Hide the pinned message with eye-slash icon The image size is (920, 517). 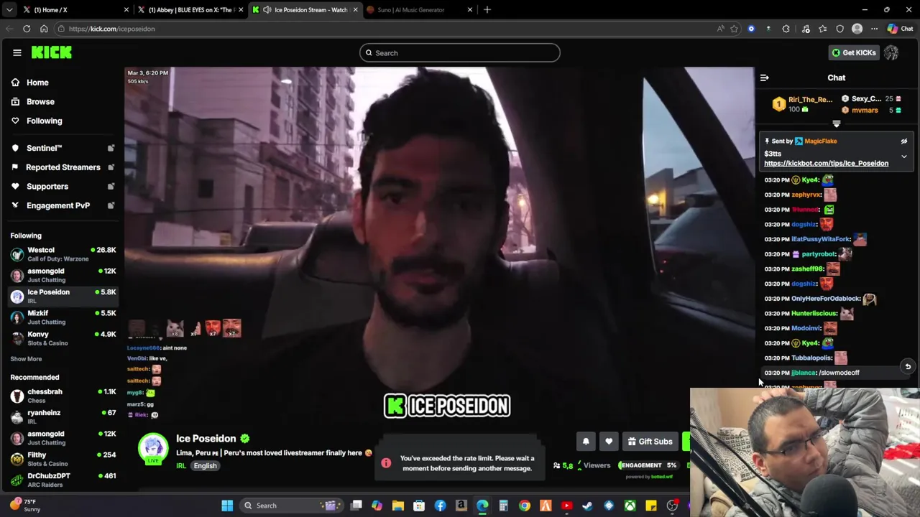[x=904, y=141]
